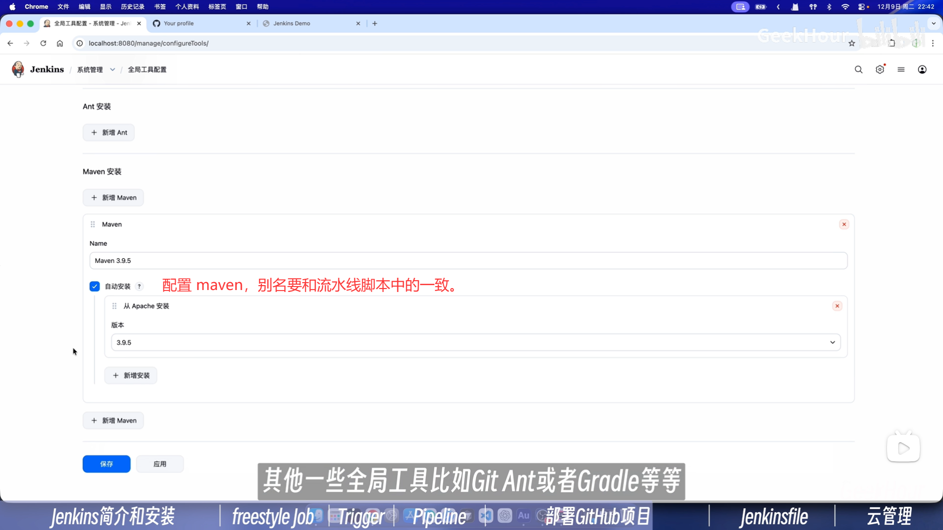Expand the 系统管理 breadcrumb chevron

[112, 70]
